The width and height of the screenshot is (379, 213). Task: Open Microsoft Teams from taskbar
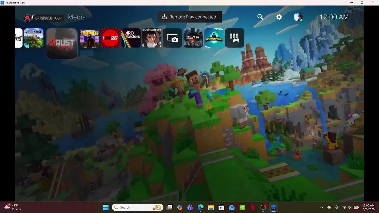190,207
